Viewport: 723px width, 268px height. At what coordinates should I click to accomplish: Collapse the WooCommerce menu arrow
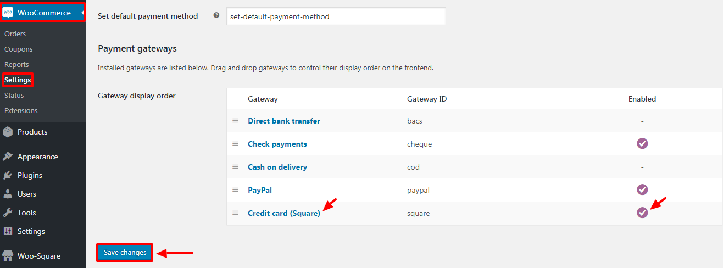point(82,13)
